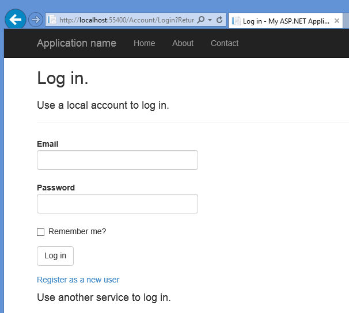Tick the Remember me checkbox
The image size is (349, 313).
point(40,232)
